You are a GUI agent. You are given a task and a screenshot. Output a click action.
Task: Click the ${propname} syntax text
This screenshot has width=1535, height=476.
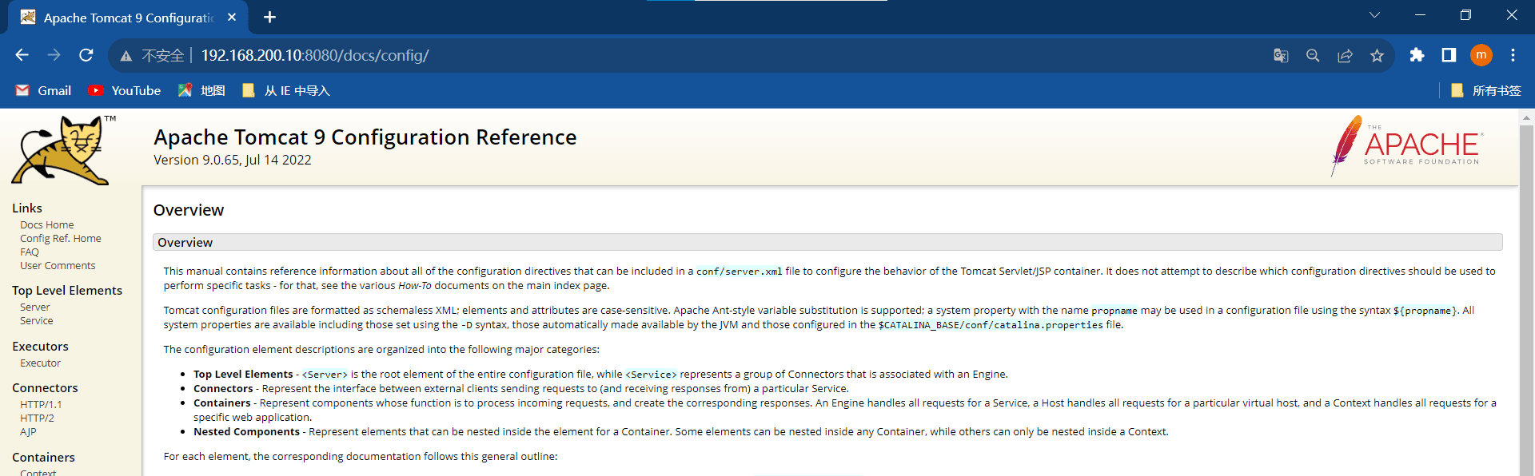point(1425,311)
